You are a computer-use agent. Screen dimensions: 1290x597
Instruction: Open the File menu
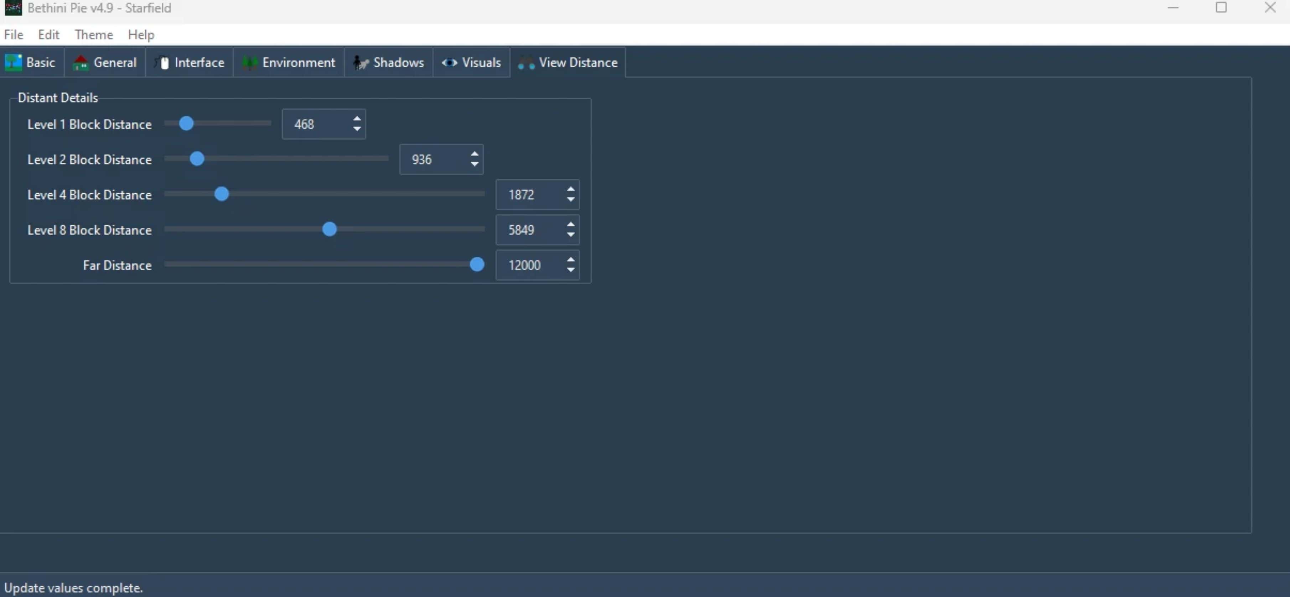[14, 35]
